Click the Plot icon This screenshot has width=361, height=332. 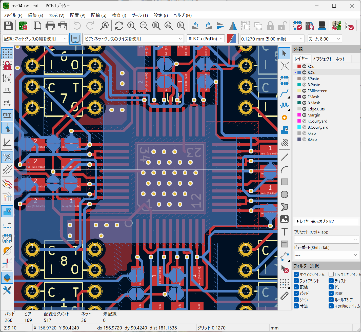(x=63, y=26)
